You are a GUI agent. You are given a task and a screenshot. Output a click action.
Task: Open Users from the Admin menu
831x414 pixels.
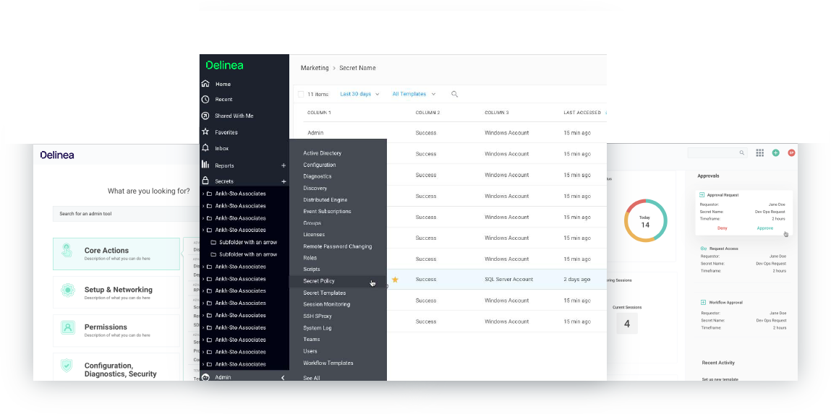(310, 351)
